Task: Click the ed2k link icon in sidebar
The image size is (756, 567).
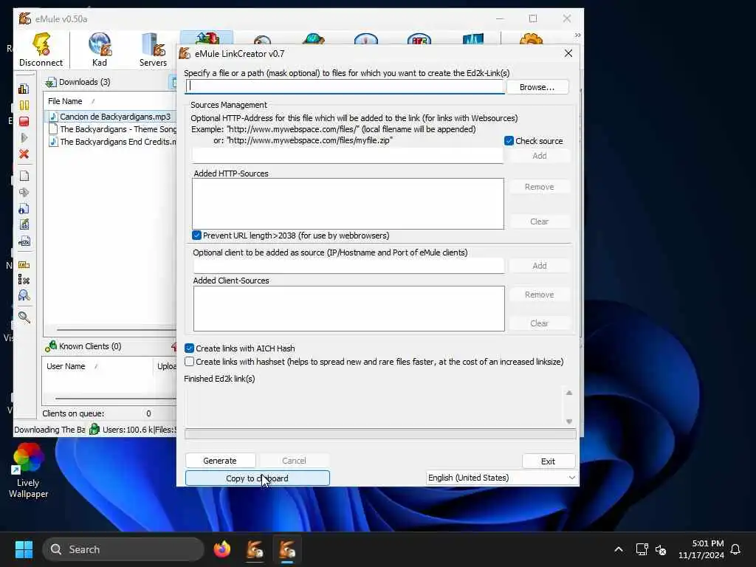Action: pyautogui.click(x=24, y=241)
